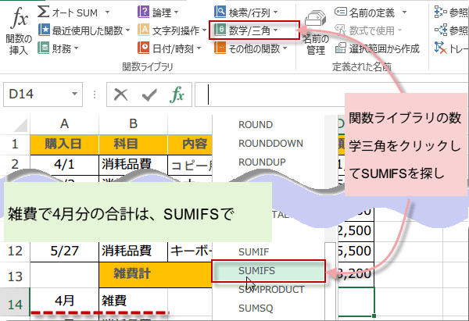Click the 数学/三角 button label
The width and height of the screenshot is (469, 321).
[249, 30]
